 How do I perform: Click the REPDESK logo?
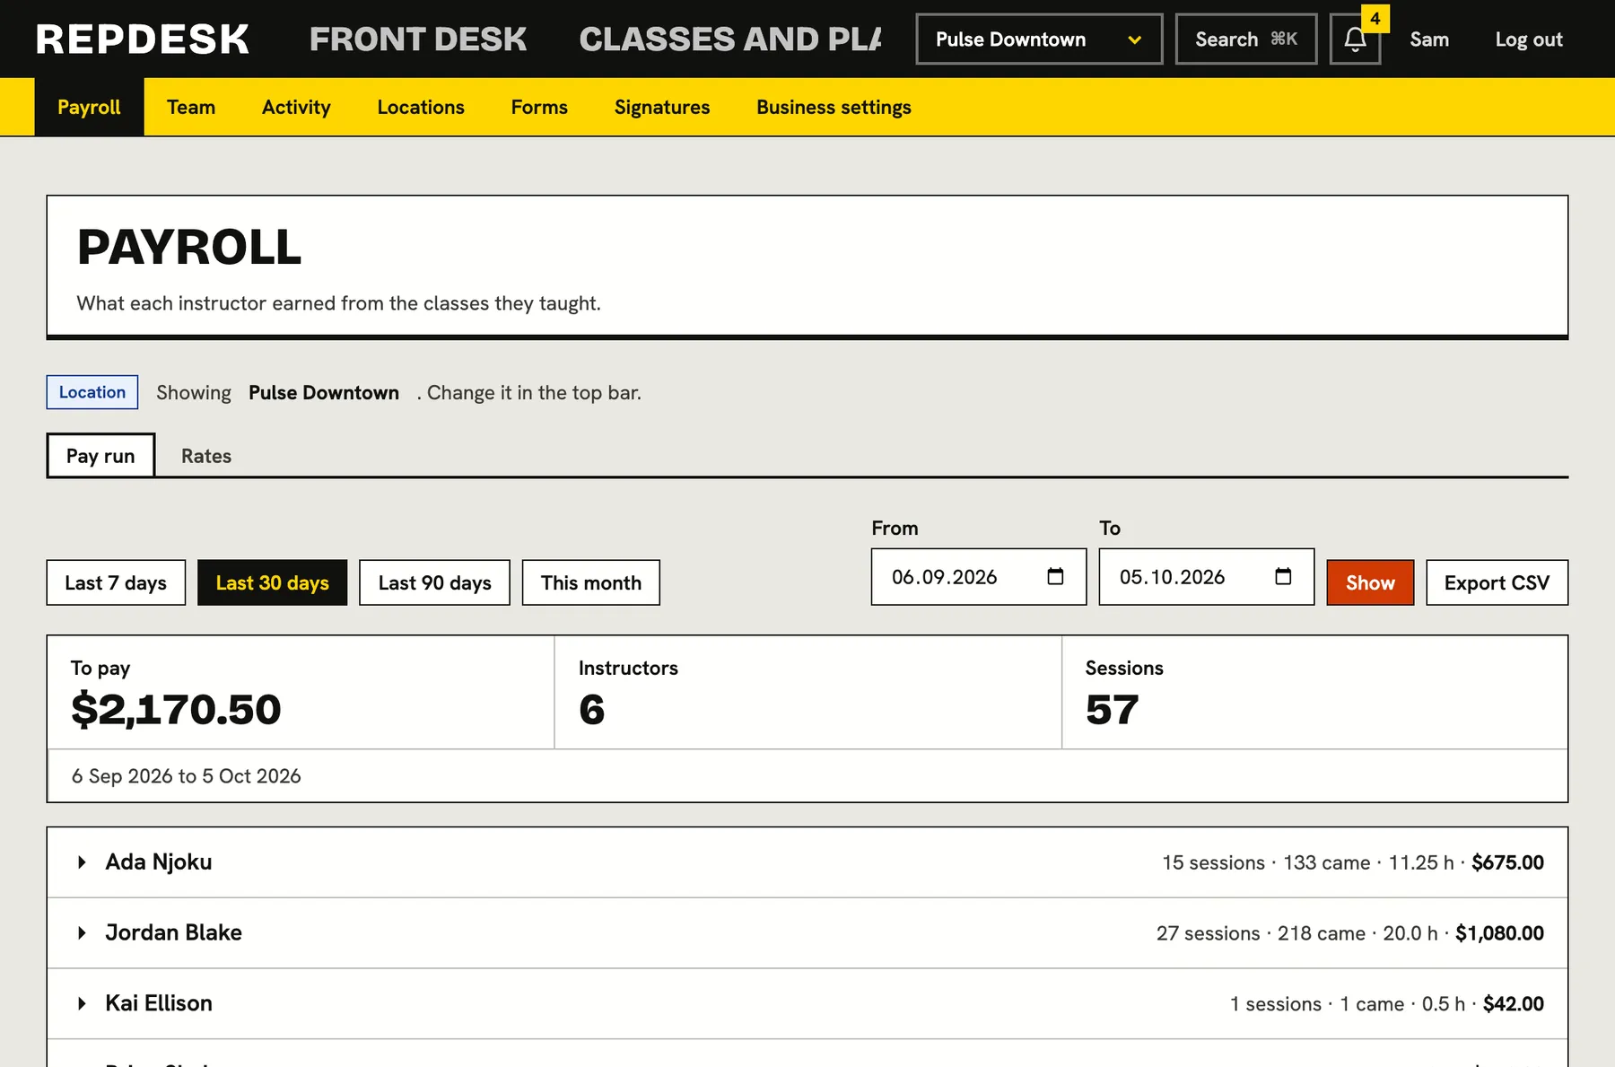143,39
